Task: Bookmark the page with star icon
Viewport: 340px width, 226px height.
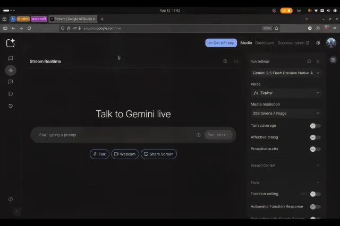Action: (276, 28)
